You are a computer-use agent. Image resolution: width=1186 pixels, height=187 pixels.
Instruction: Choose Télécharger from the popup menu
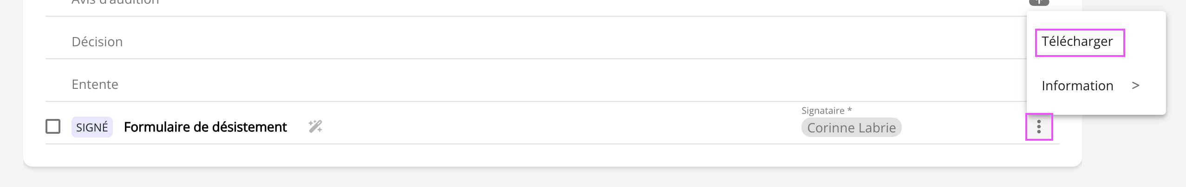coord(1077,42)
